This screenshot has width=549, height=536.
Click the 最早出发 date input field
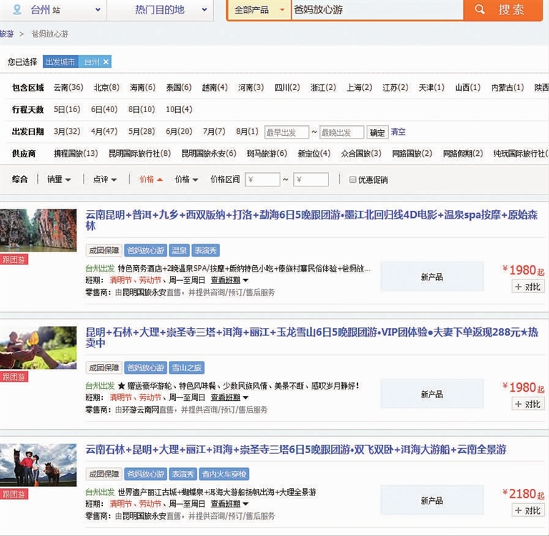coord(286,132)
